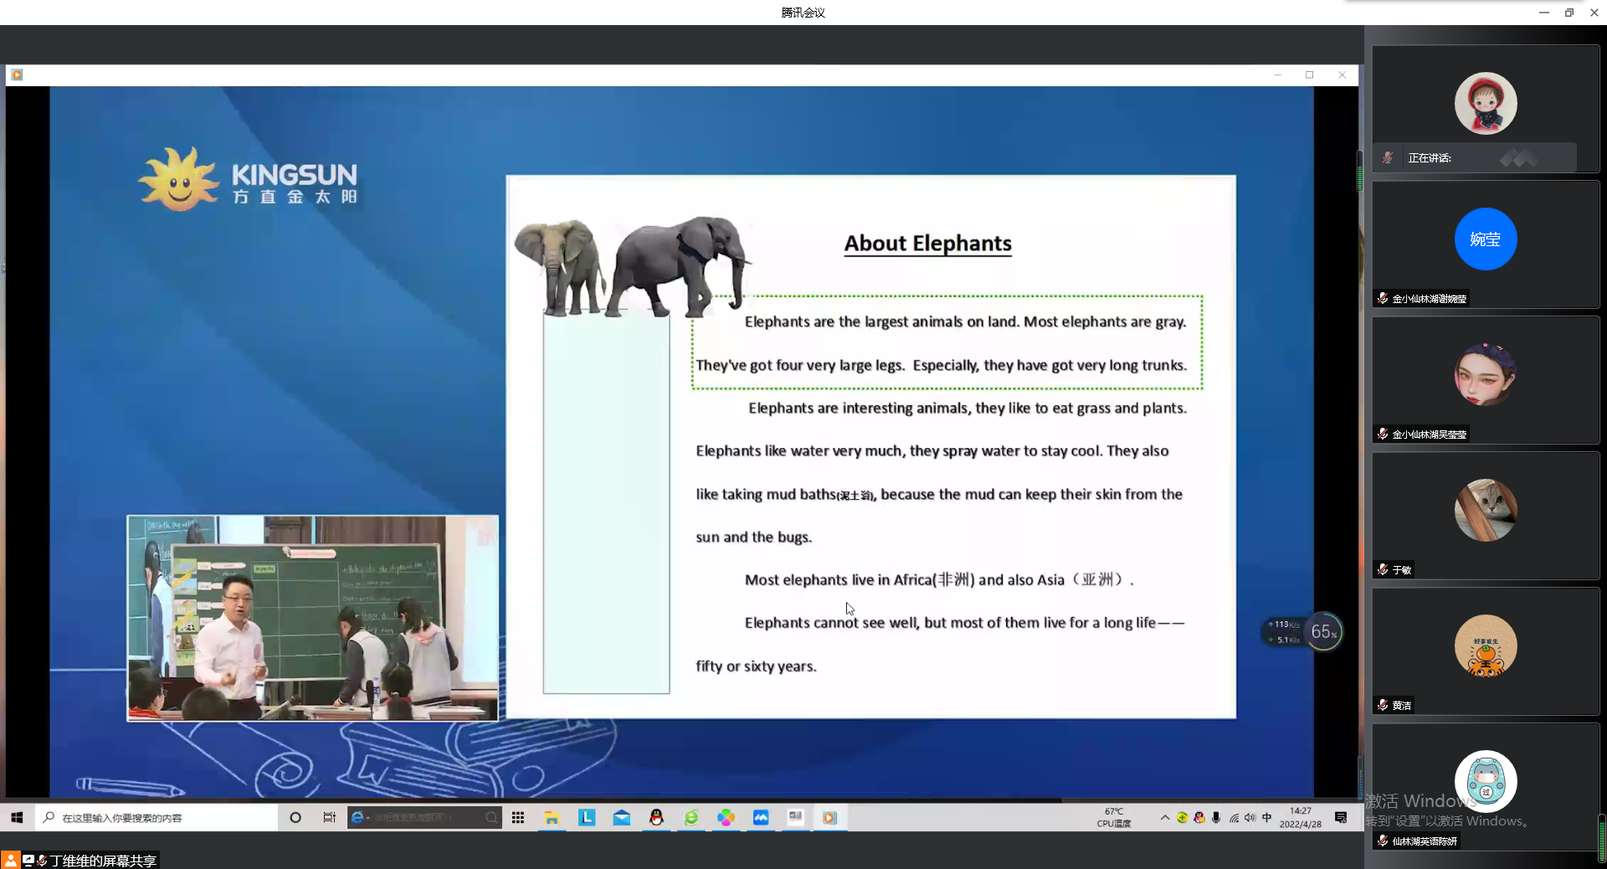
Task: Open the Mail app on the taskbar
Action: tap(622, 817)
